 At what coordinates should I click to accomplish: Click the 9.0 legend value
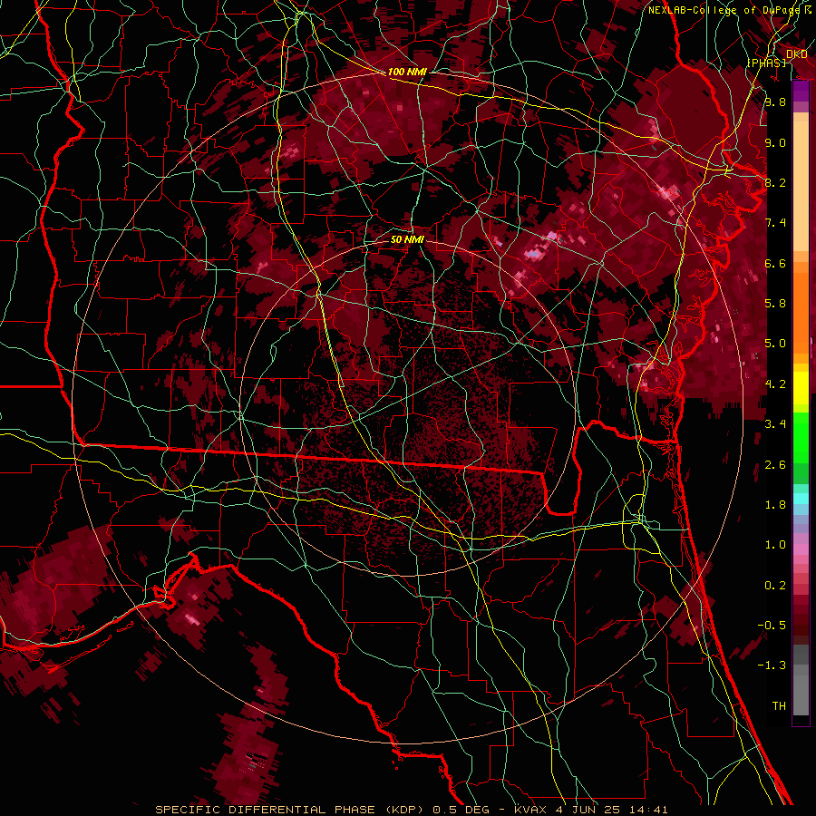tap(775, 142)
